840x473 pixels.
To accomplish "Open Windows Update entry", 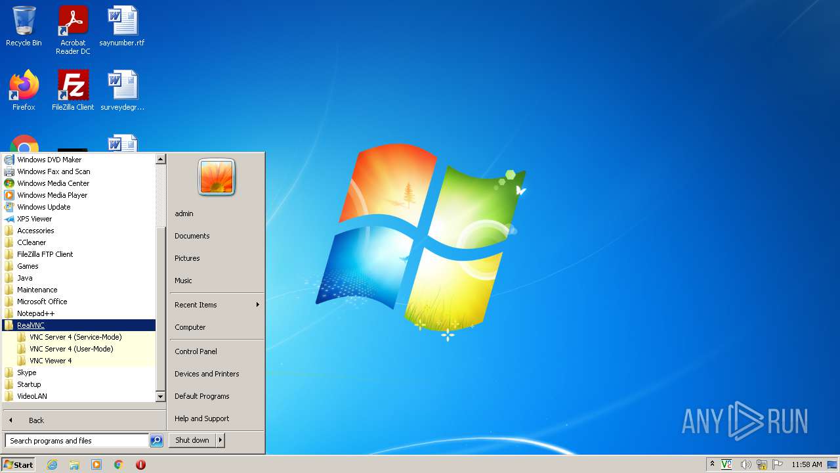I will point(79,207).
